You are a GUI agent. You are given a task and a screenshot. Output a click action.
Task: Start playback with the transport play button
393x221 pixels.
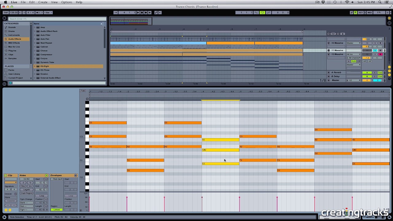click(x=138, y=13)
